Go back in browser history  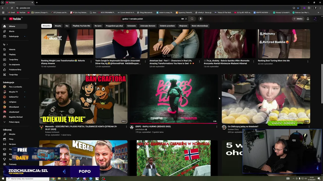pos(3,8)
